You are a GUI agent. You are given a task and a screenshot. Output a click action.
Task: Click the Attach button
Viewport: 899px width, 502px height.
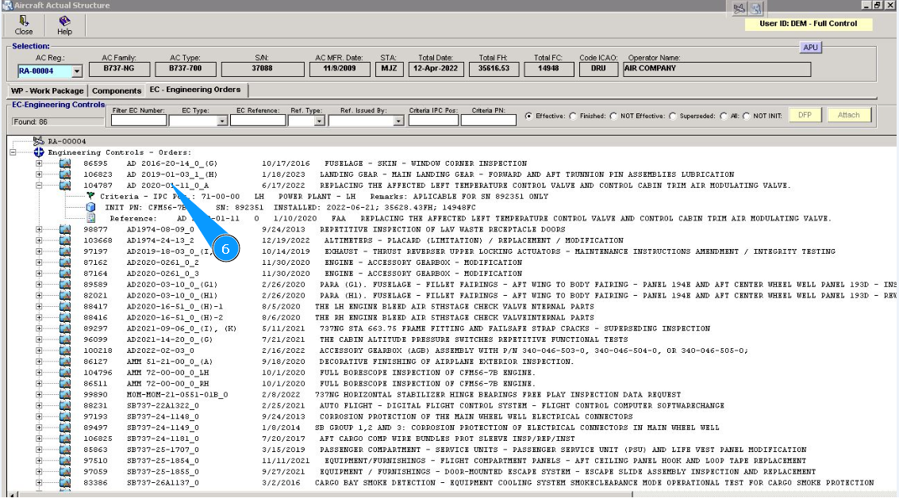(x=848, y=115)
